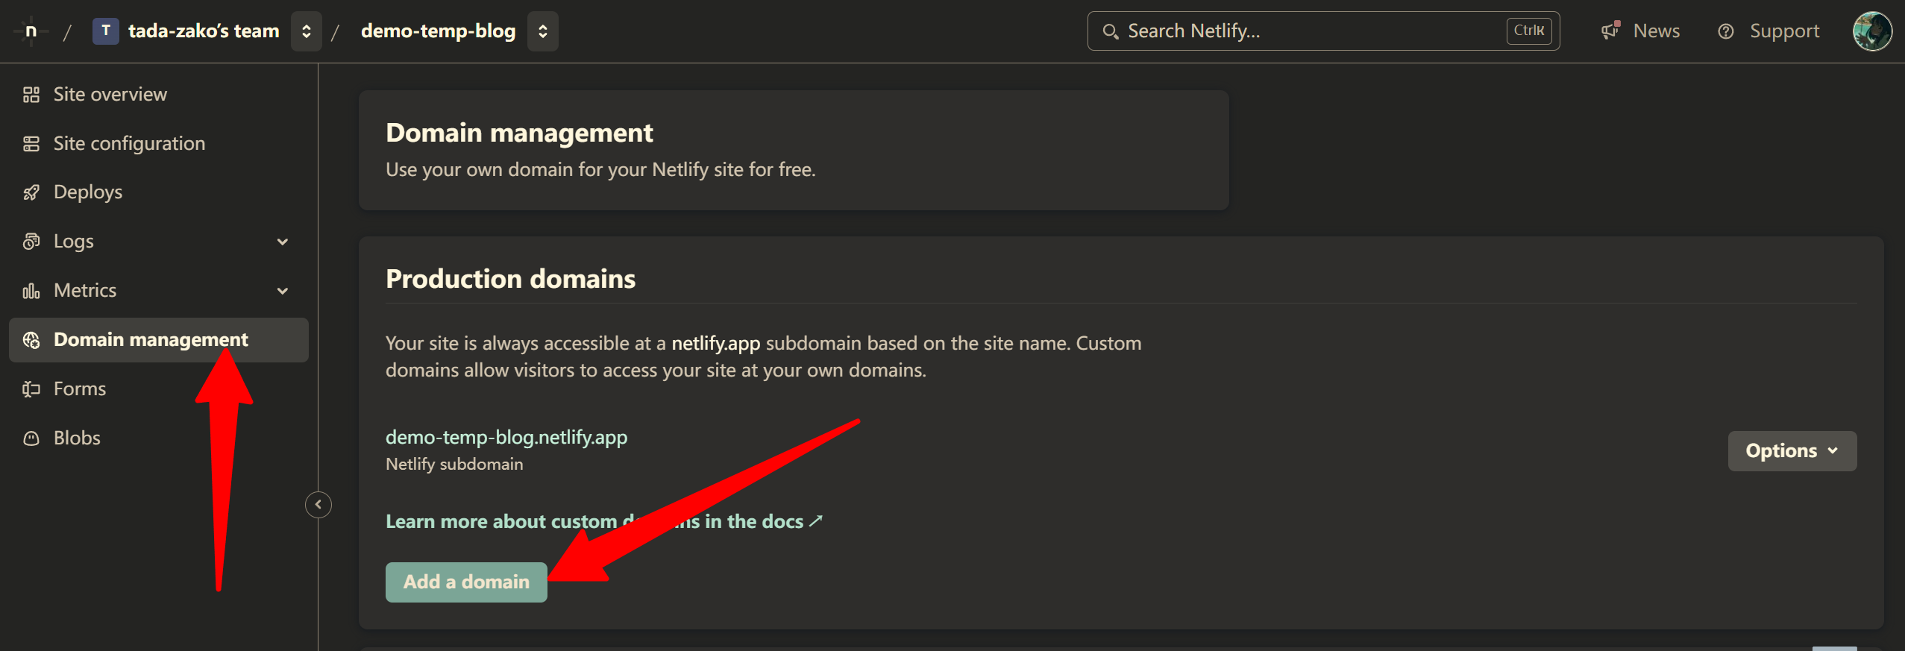Image resolution: width=1905 pixels, height=651 pixels.
Task: Click the Netlify logo icon
Action: click(31, 31)
